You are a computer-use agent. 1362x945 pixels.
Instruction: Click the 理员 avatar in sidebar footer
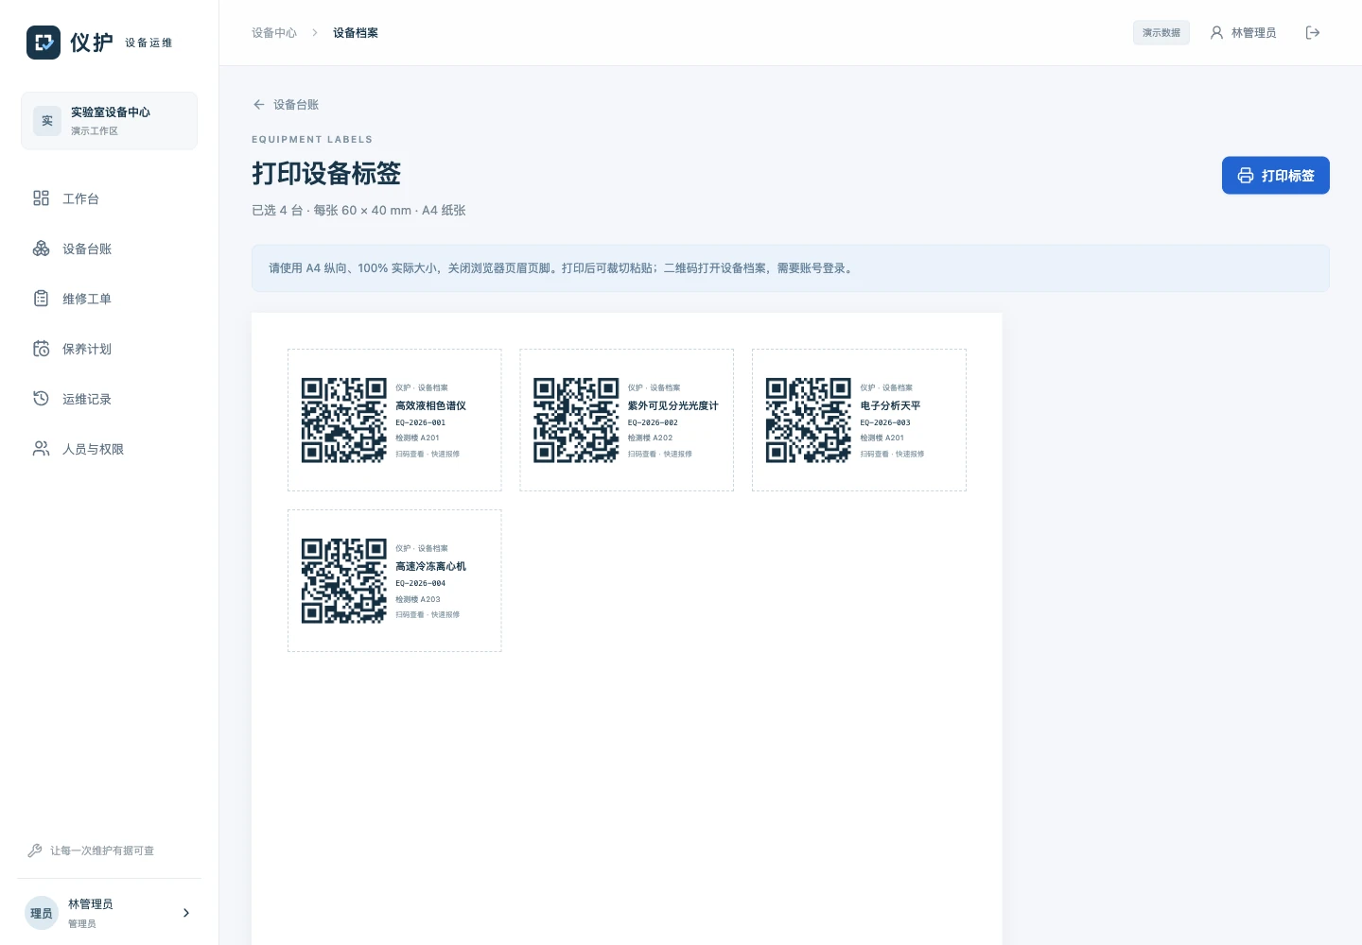(x=42, y=913)
